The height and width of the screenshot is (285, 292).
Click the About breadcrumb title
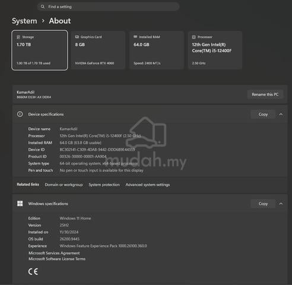[60, 21]
